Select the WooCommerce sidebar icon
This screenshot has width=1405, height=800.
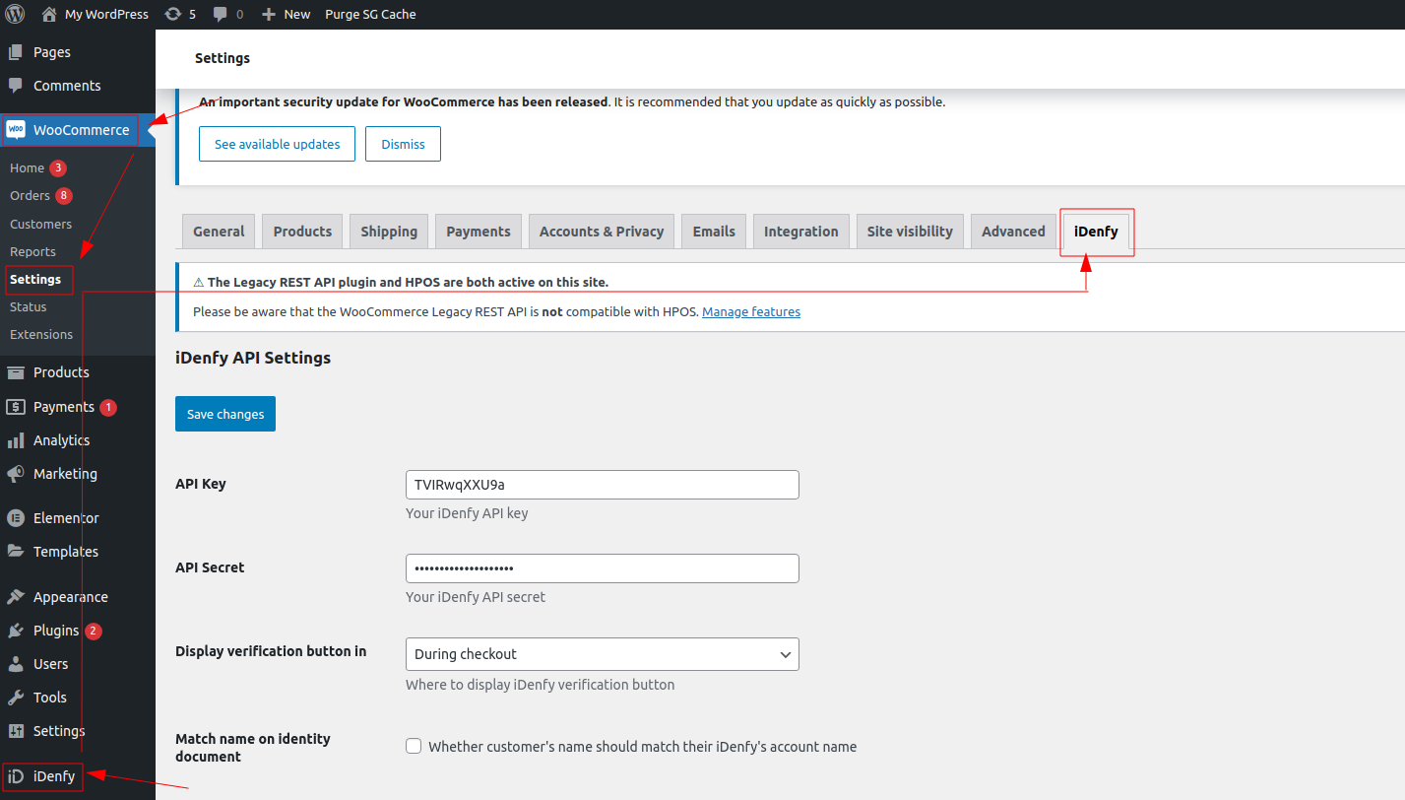tap(17, 129)
